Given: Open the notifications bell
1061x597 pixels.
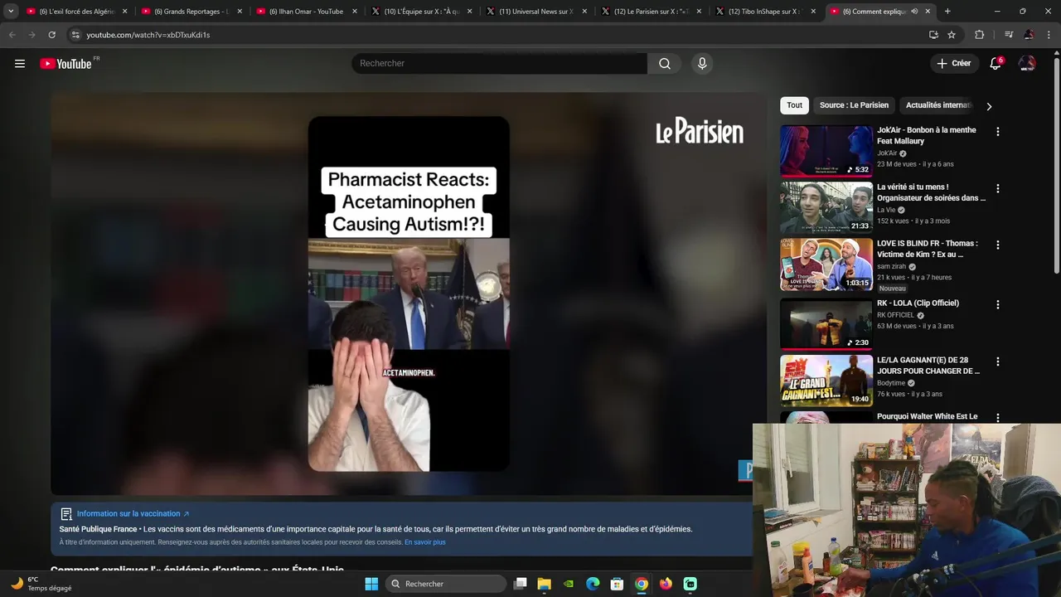Looking at the screenshot, I should [996, 64].
